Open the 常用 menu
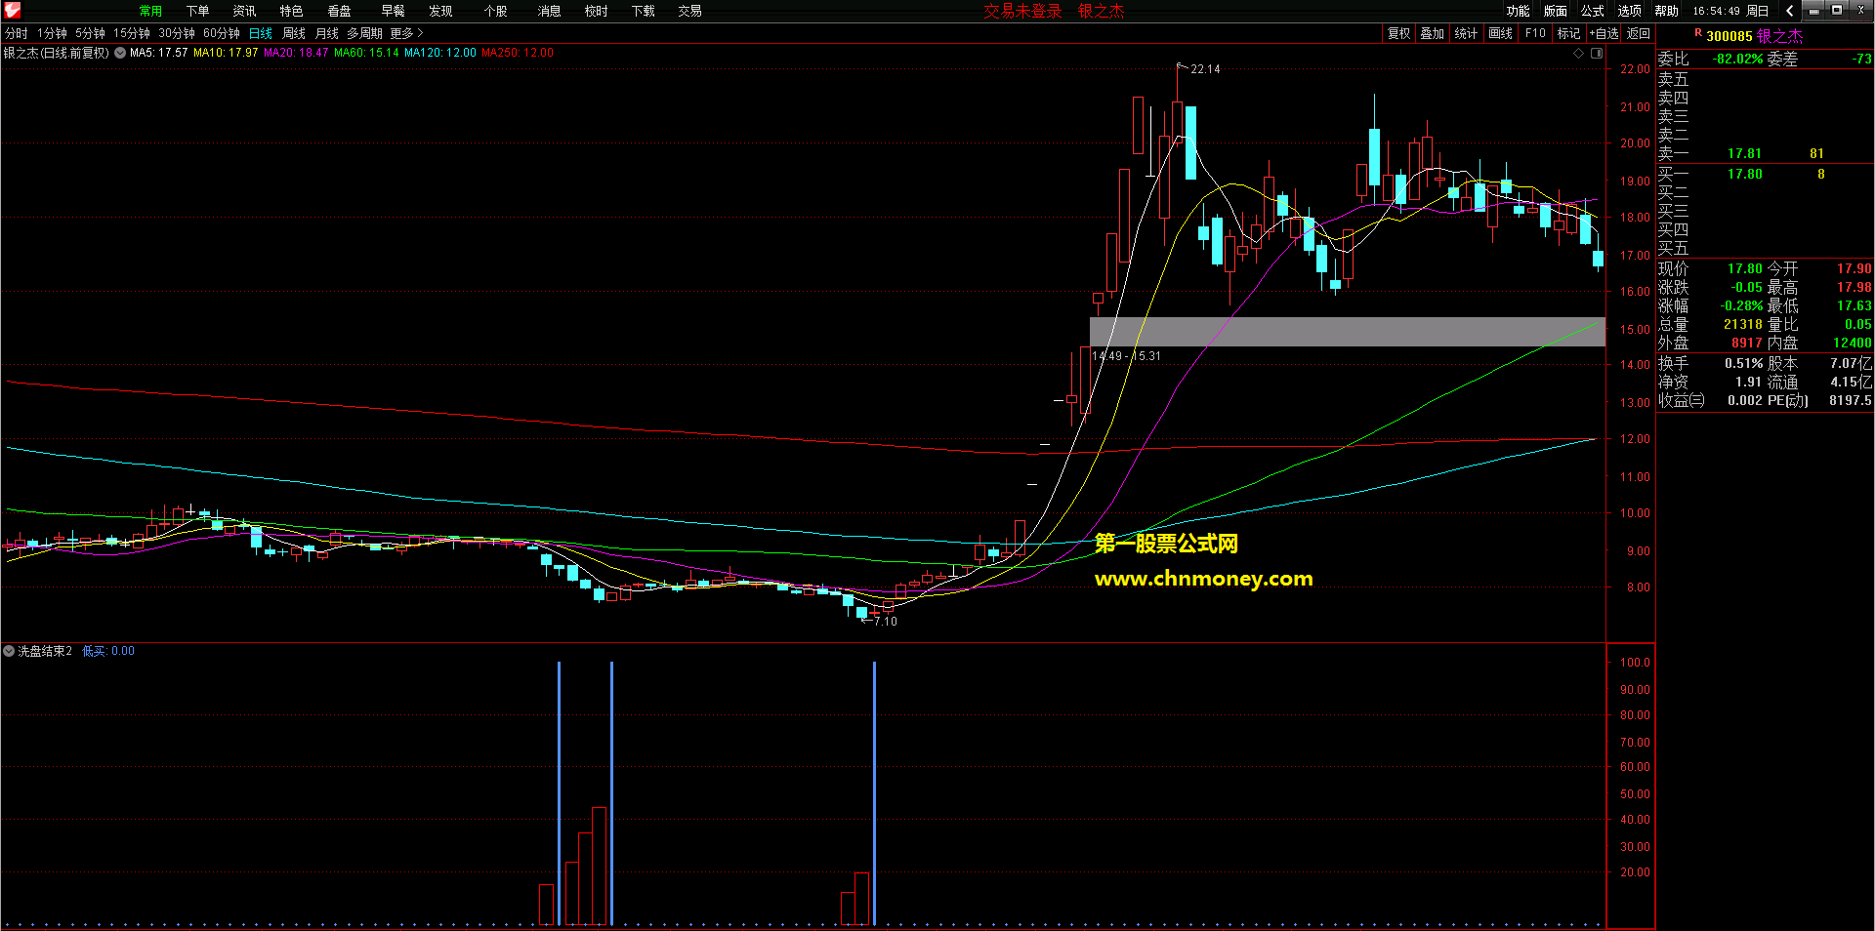Screen dimensions: 1875x931 tap(150, 11)
